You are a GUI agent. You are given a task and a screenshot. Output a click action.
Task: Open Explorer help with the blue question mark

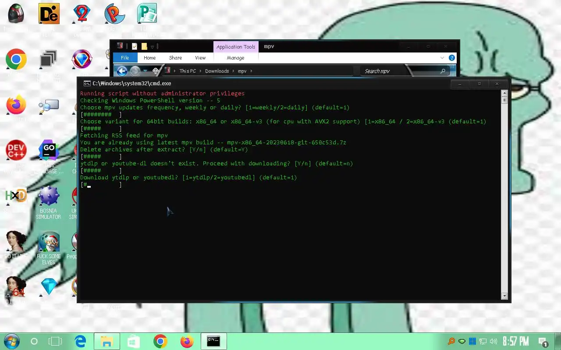(452, 58)
